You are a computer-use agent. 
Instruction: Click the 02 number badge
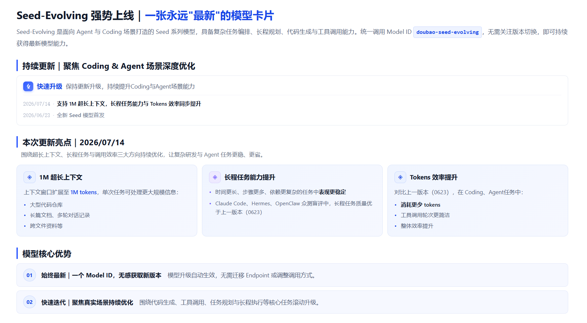(30, 302)
